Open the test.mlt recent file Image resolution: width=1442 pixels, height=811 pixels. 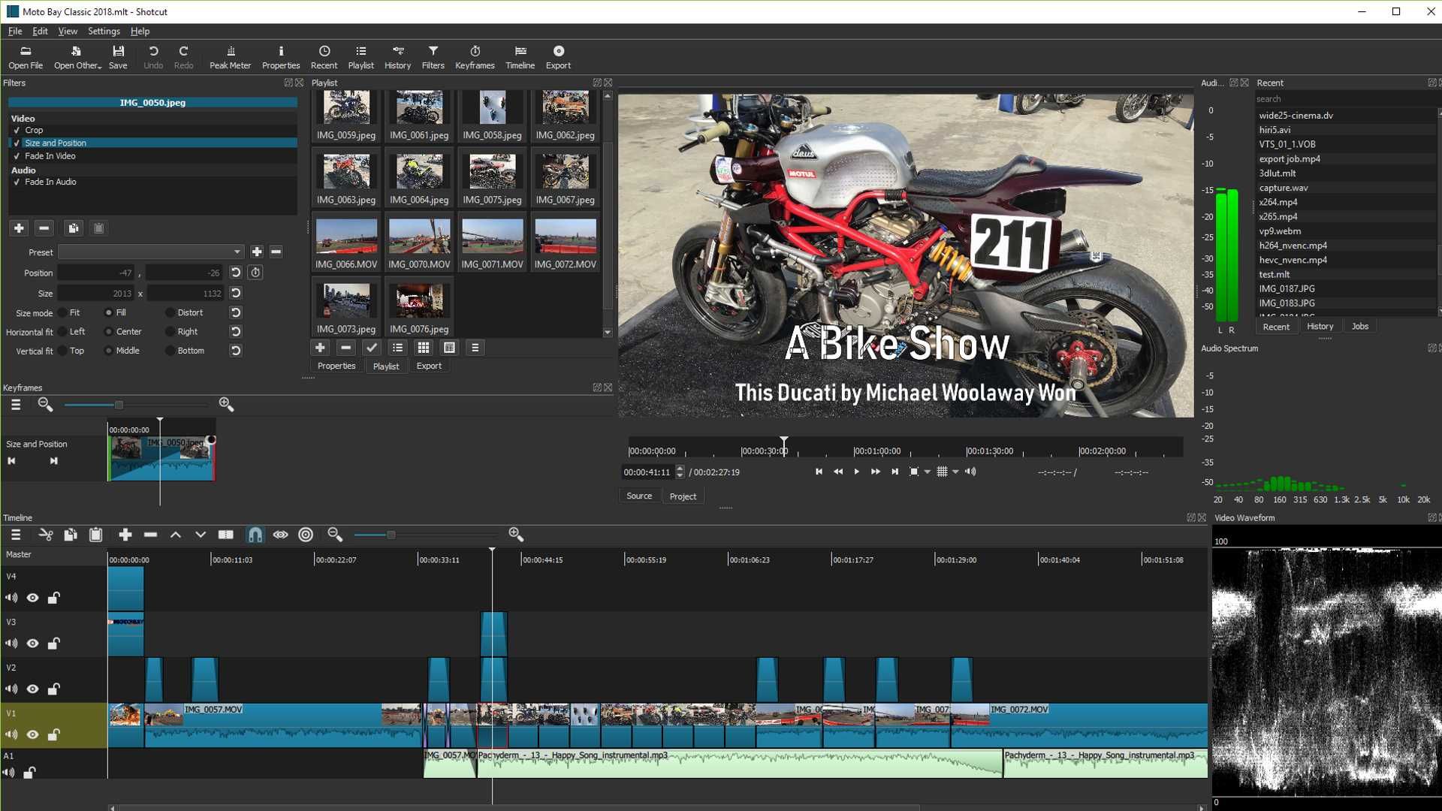[x=1274, y=274]
